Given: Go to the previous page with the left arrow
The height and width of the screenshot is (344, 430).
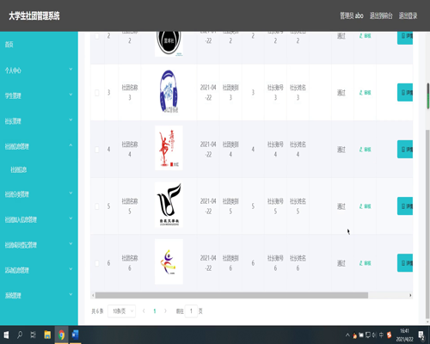Looking at the screenshot, I should (x=144, y=311).
